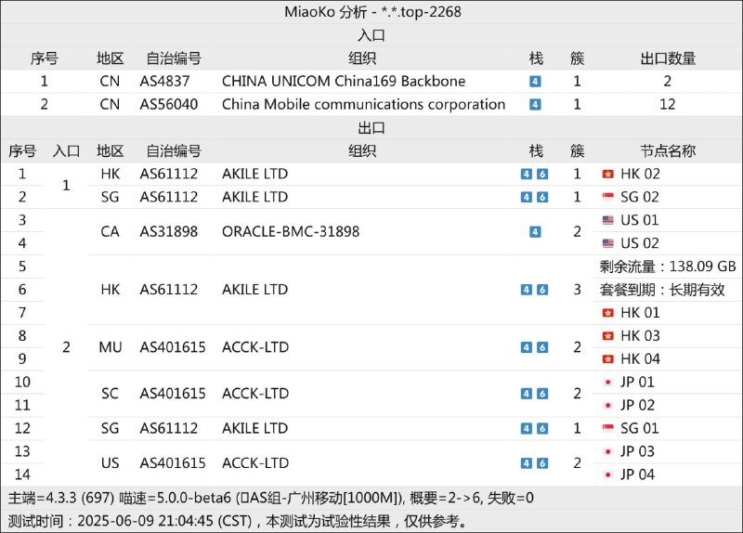743x533 pixels.
Task: Click the Singapore flag beside SG 02
Action: tap(608, 197)
